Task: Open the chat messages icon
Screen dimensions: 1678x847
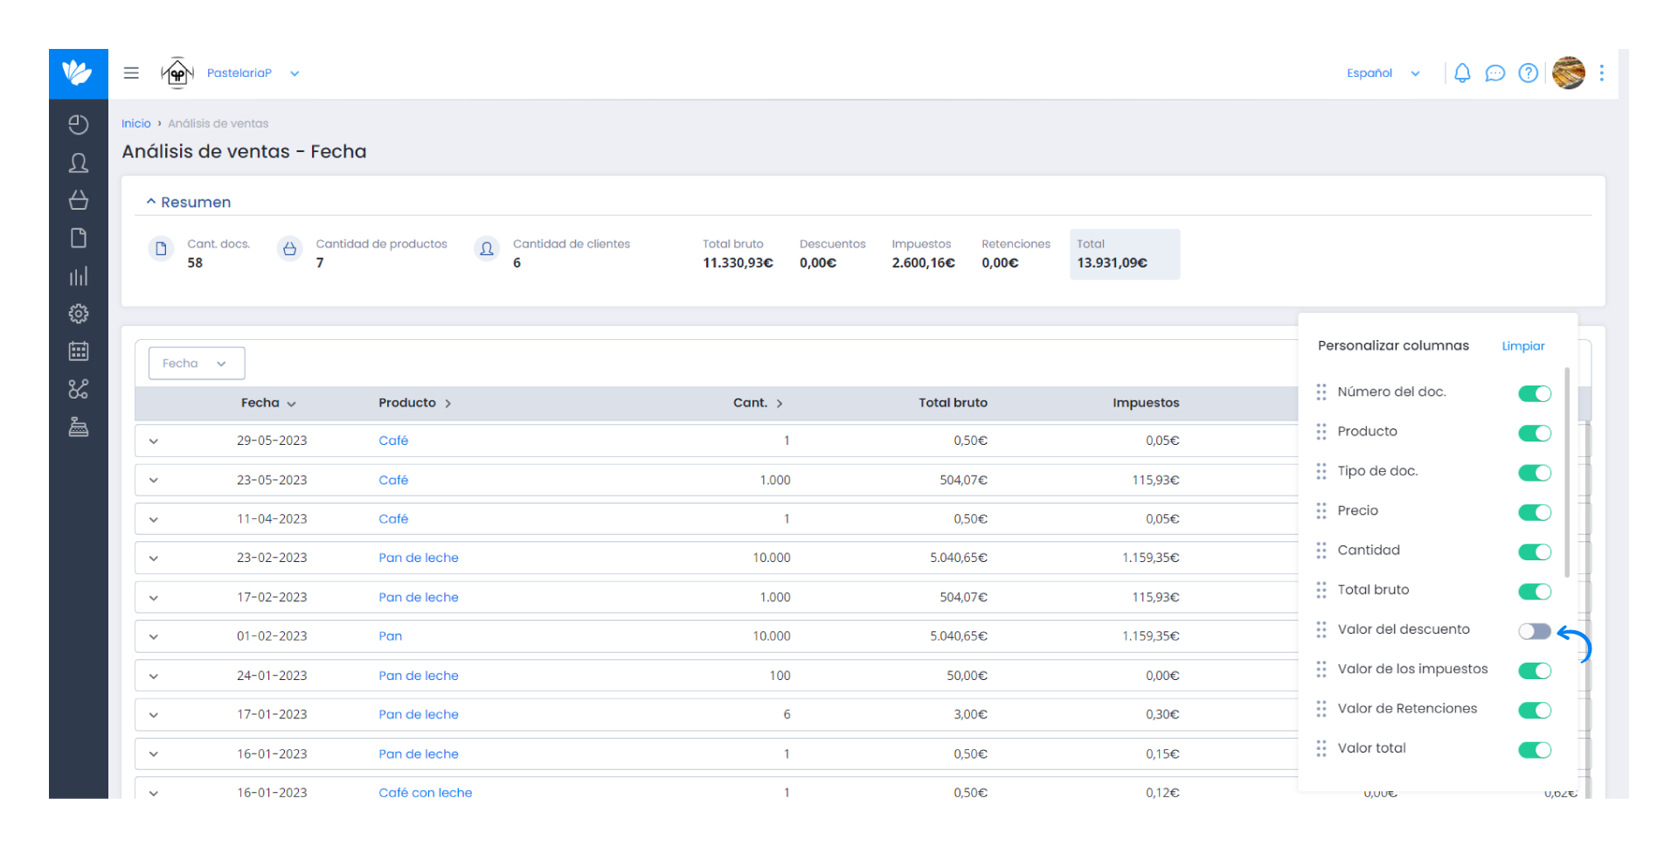Action: pos(1495,73)
